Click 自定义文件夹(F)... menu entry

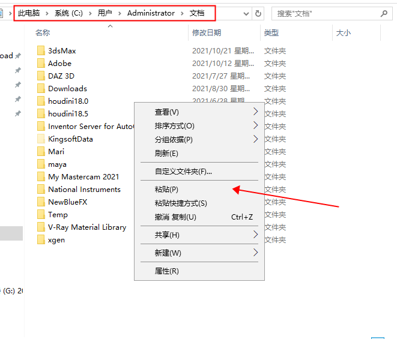pos(183,172)
